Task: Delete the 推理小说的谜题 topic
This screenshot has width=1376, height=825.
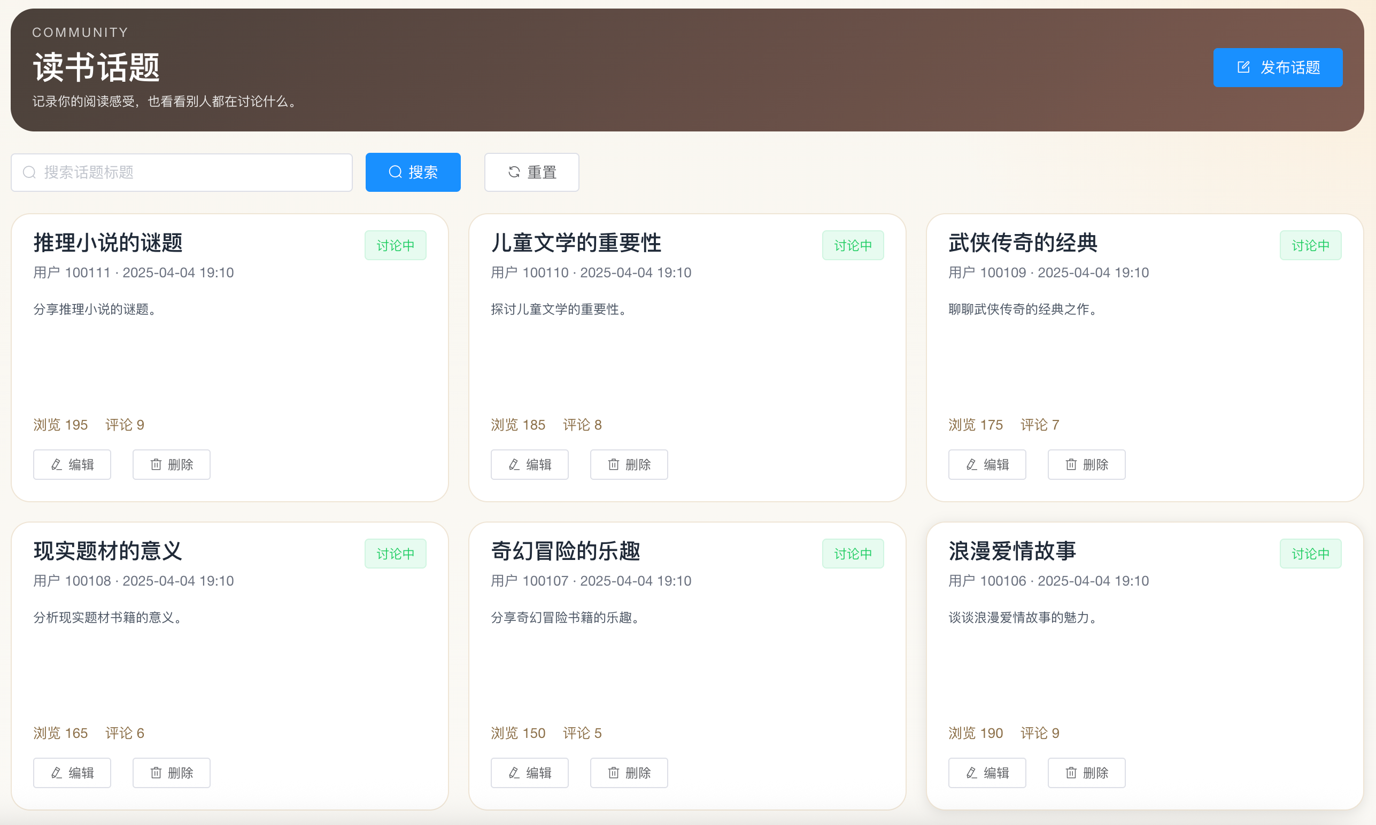Action: [x=171, y=464]
